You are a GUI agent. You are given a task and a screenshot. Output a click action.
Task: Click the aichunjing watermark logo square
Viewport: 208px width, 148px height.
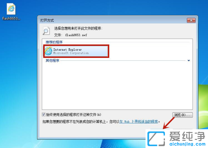pyautogui.click(x=156, y=139)
